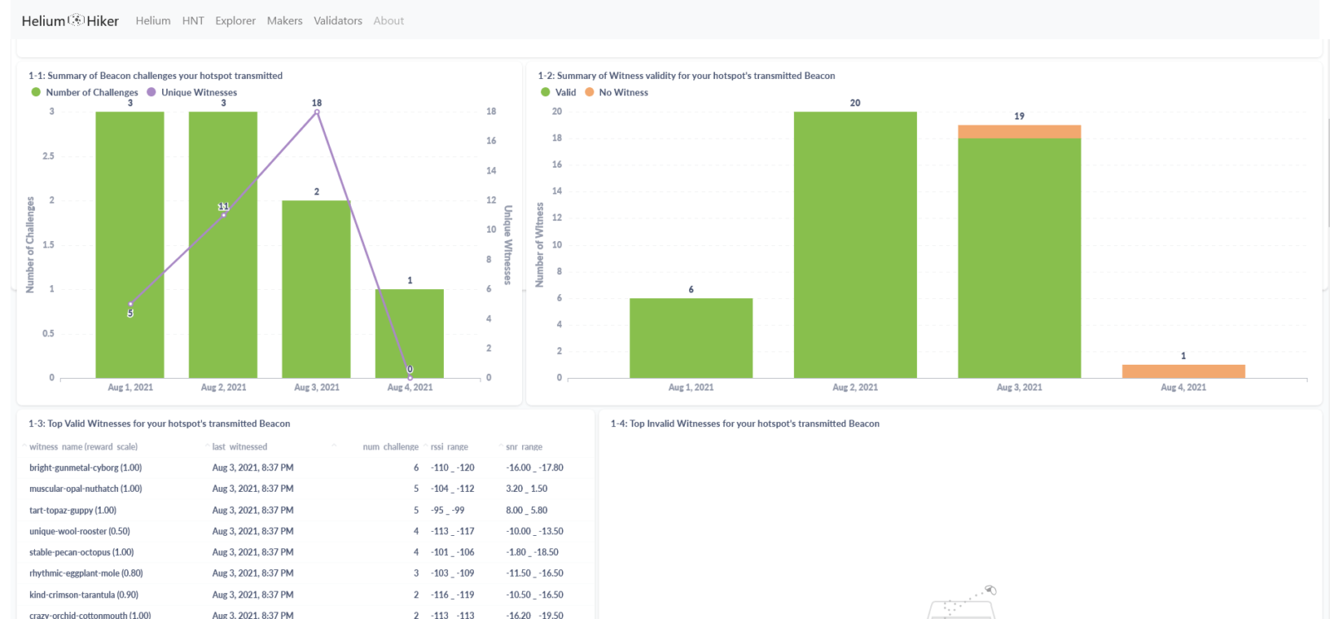Screen dimensions: 1330x619
Task: Toggle the No Witness series label
Action: pyautogui.click(x=623, y=92)
